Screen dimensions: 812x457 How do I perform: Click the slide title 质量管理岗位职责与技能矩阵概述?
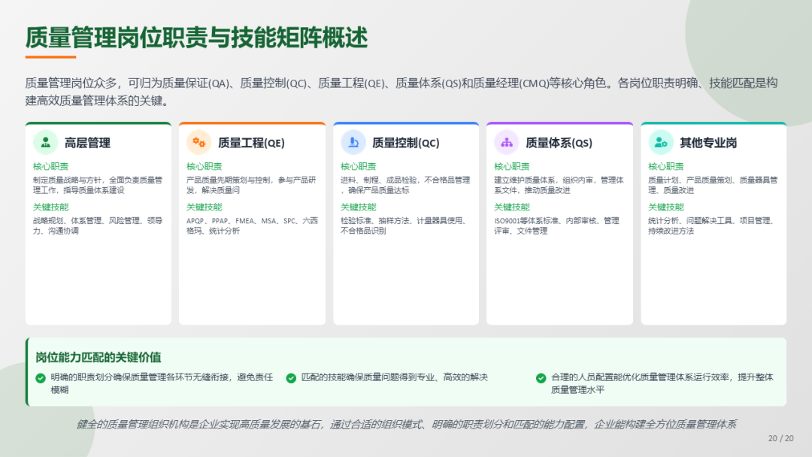(197, 37)
